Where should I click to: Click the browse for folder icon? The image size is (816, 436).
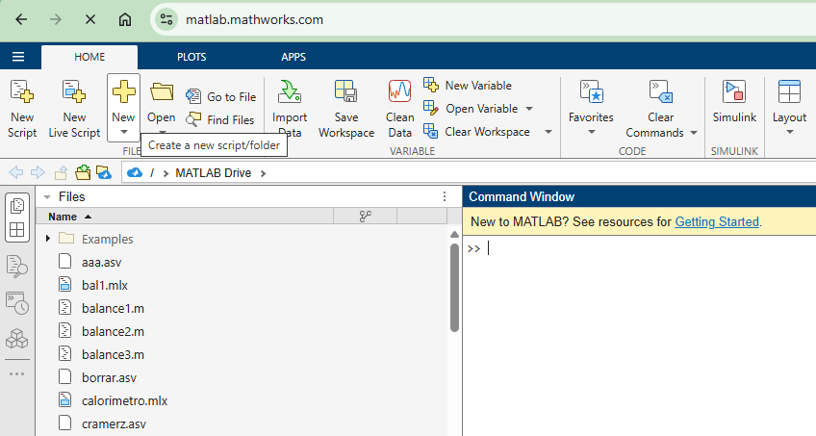click(82, 172)
